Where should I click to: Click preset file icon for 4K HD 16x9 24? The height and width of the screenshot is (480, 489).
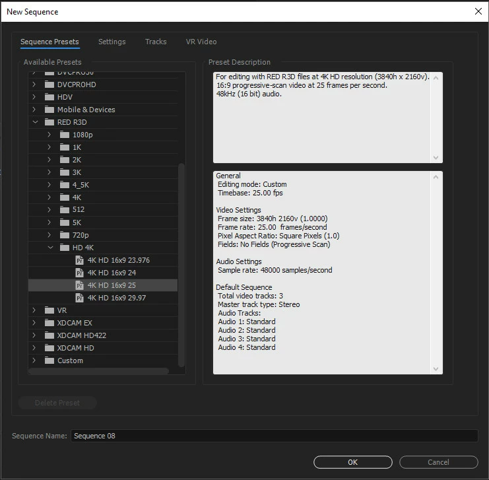click(80, 273)
